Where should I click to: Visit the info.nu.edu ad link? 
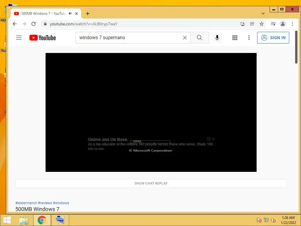pos(96,149)
